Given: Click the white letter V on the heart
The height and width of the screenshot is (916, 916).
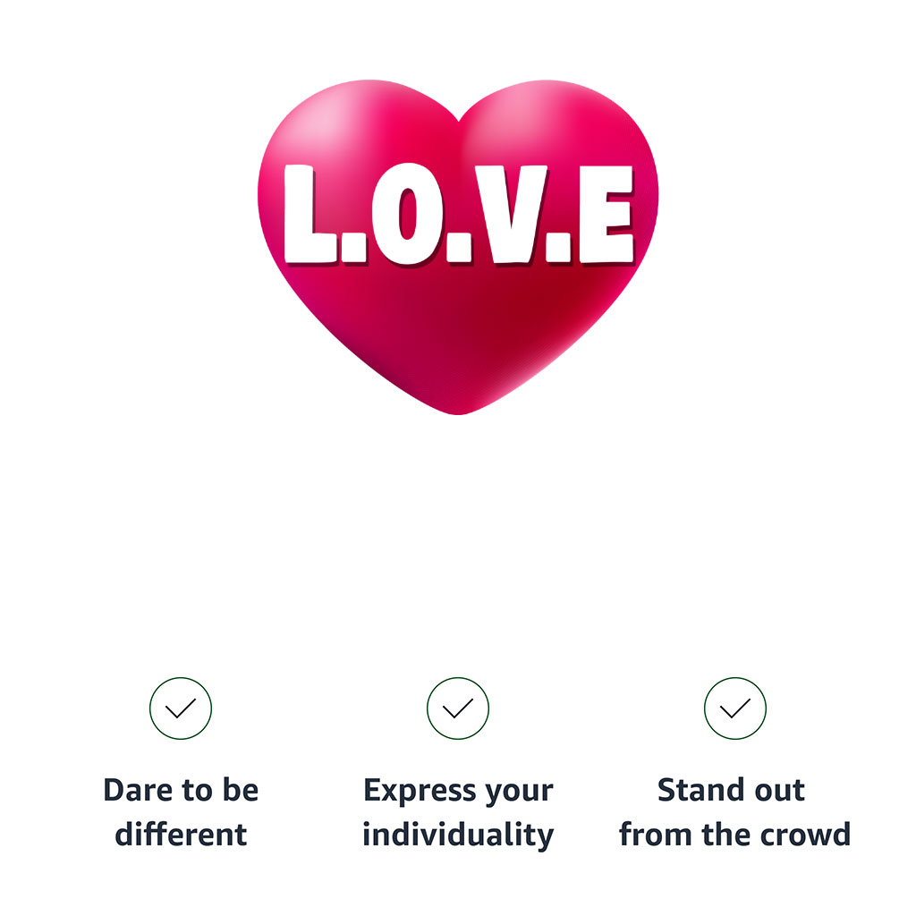Looking at the screenshot, I should (511, 214).
